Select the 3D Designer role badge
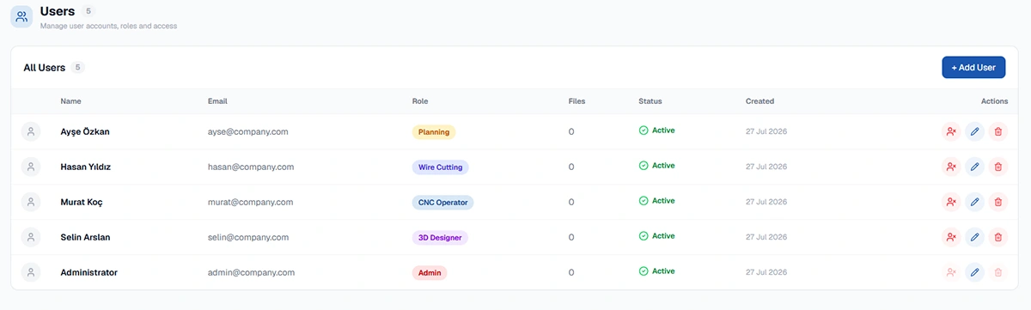Image resolution: width=1031 pixels, height=310 pixels. coord(440,238)
